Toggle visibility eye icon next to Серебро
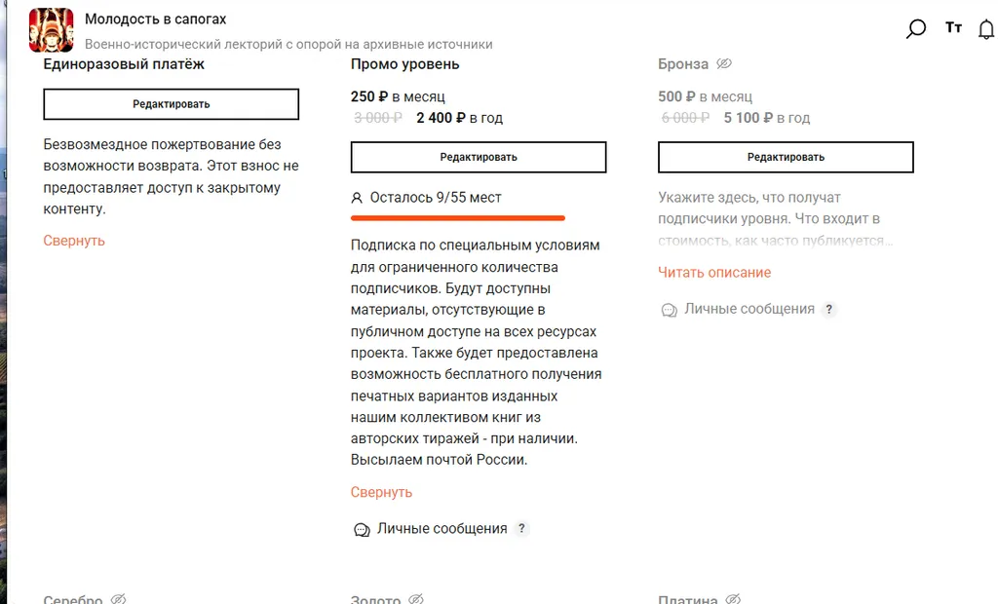998x604 pixels. [118, 598]
